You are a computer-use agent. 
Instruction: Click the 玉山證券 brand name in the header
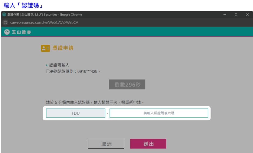[21, 32]
